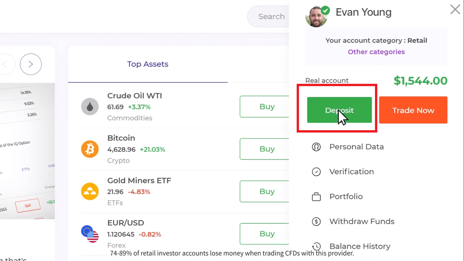Close the account side panel

pyautogui.click(x=455, y=9)
